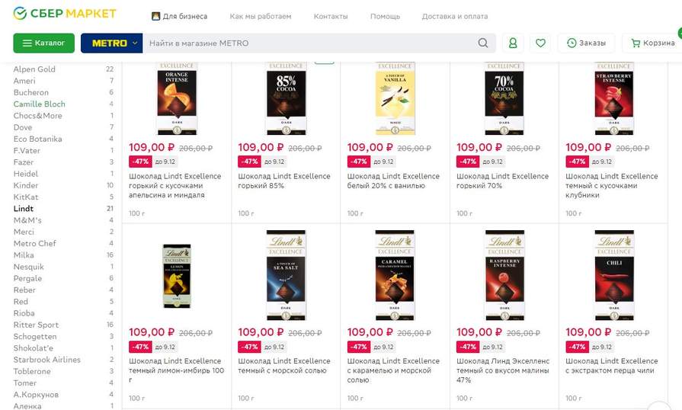Image resolution: width=682 pixels, height=410 pixels.
Task: Filter by brand Bucheron
Action: click(31, 93)
